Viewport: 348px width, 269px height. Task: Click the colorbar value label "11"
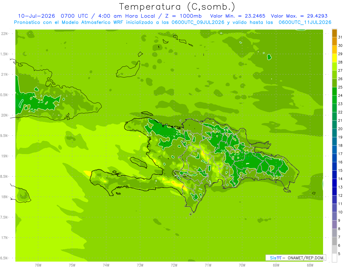click(x=340, y=204)
